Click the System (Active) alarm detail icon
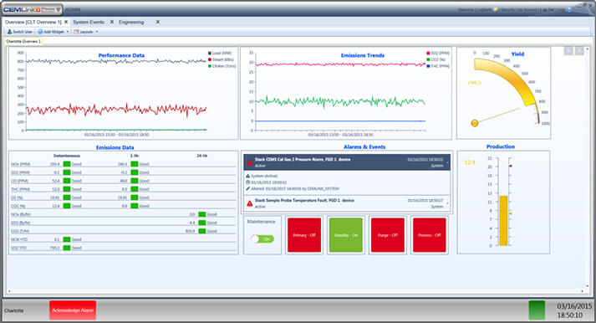This screenshot has width=596, height=323. [247, 177]
